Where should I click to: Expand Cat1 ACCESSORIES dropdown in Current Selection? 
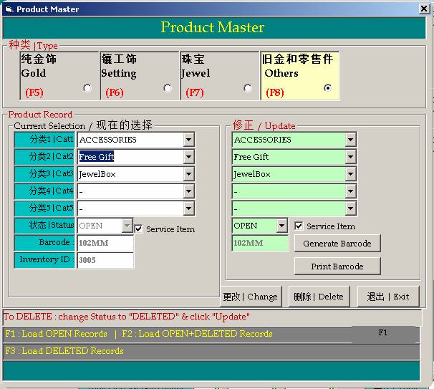(188, 140)
